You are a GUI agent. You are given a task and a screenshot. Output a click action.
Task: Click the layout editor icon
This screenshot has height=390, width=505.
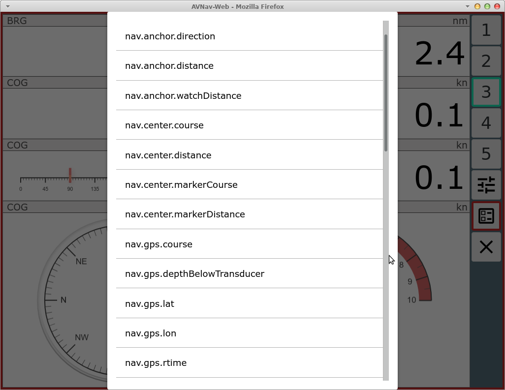[x=486, y=216]
